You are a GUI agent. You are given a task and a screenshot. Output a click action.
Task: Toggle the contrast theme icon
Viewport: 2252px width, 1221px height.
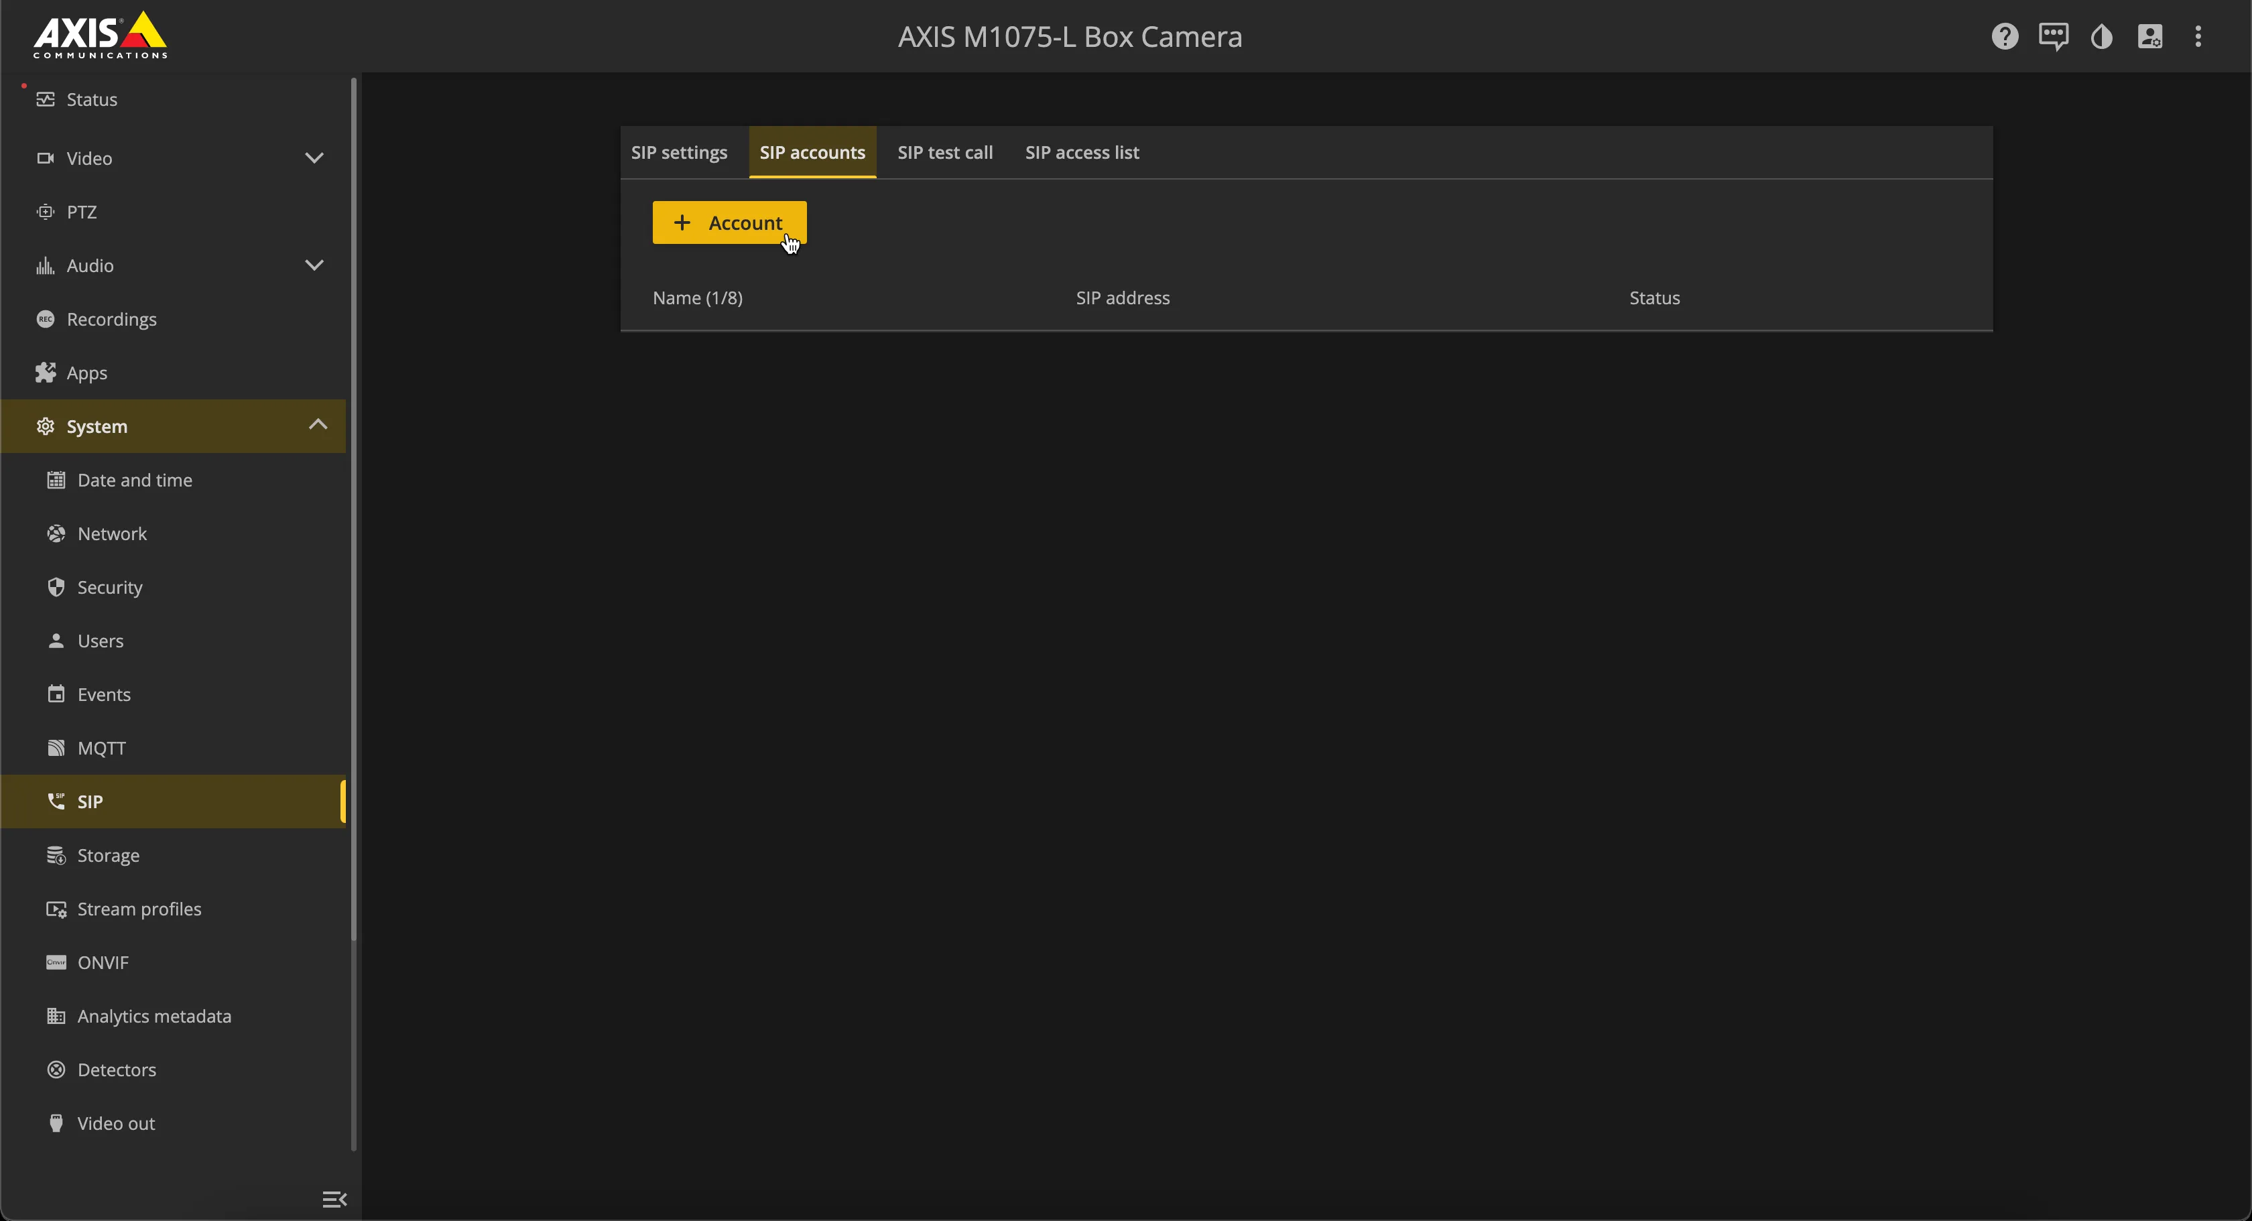pyautogui.click(x=2102, y=37)
